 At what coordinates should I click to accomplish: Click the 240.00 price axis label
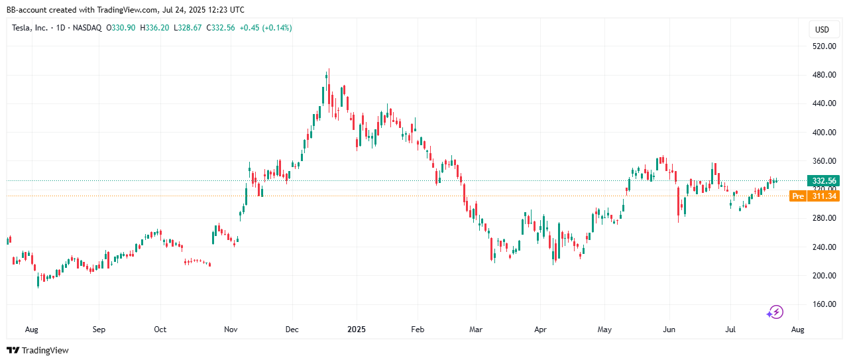[822, 247]
